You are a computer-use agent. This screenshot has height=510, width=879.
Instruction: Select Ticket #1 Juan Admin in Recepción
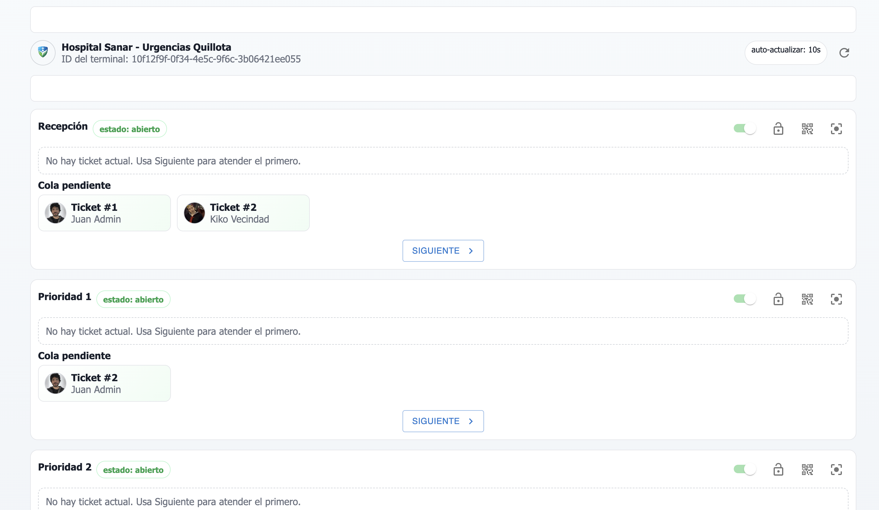(104, 213)
